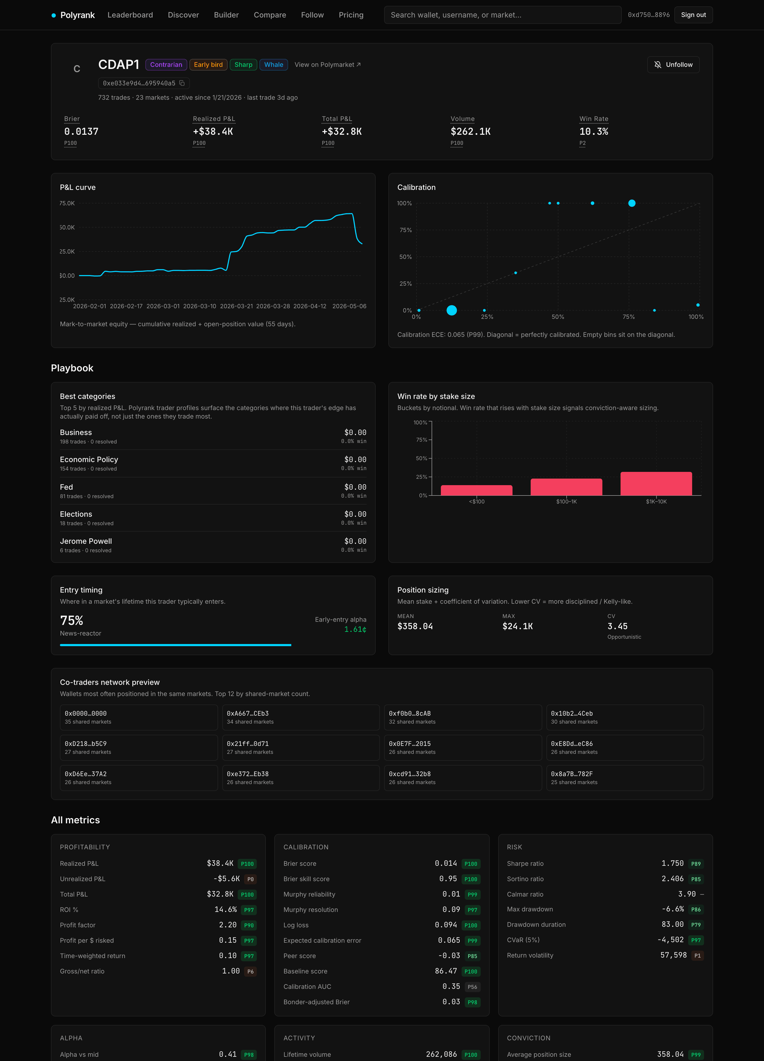The image size is (764, 1061).
Task: Open co-trader 0xe372…Eb38 card
Action: pyautogui.click(x=301, y=778)
